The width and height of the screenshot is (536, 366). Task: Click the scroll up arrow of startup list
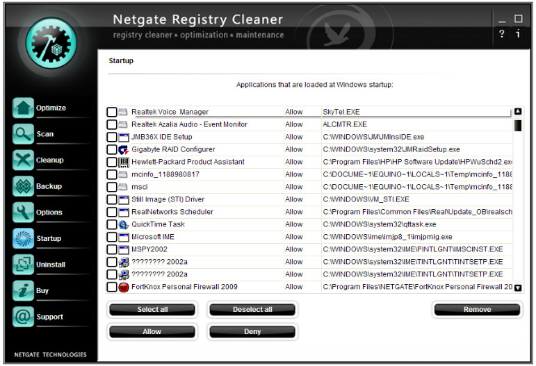pos(518,111)
